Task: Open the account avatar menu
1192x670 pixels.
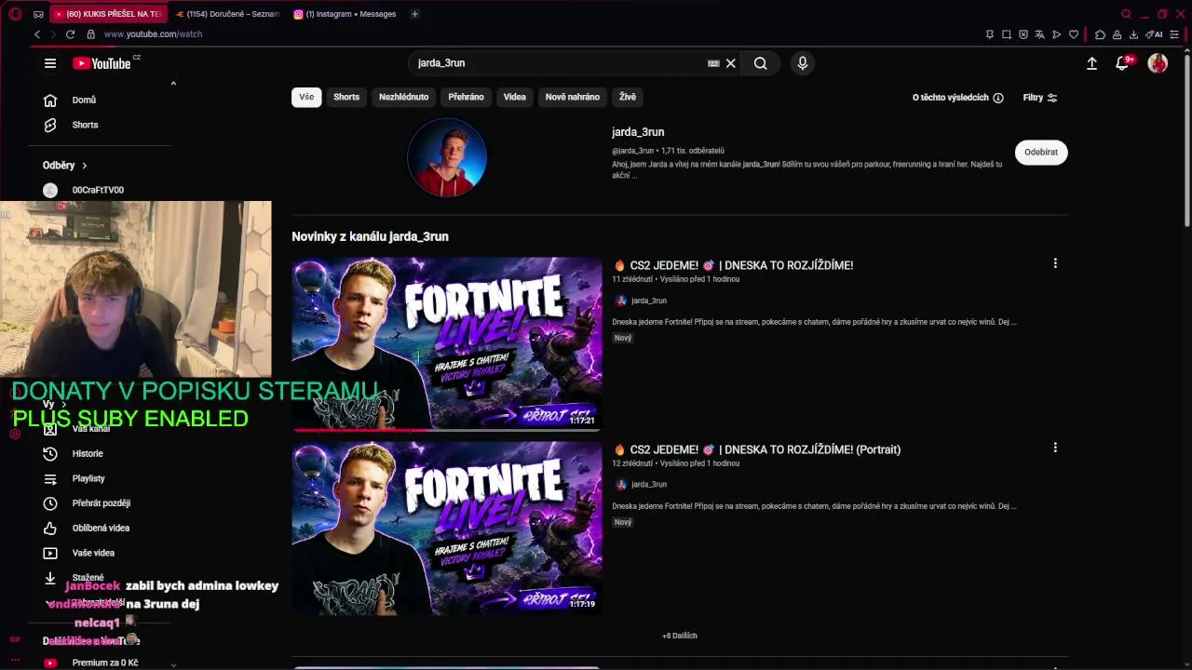Action: point(1158,63)
